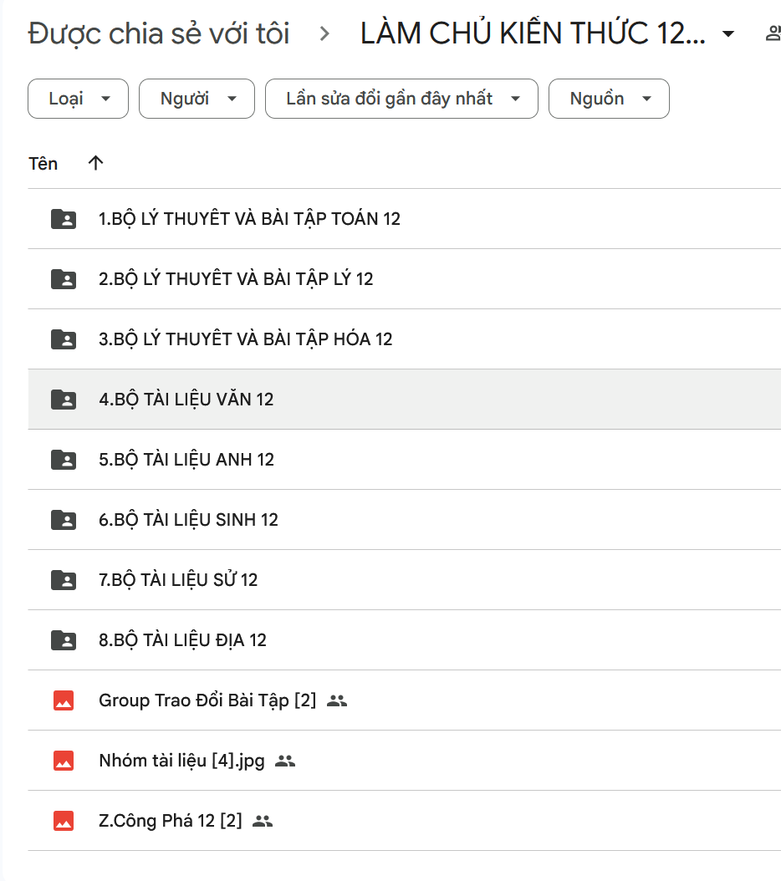Select 8.BỘ TÀI LIỆU ĐỊA 12 folder
781x881 pixels.
point(182,640)
